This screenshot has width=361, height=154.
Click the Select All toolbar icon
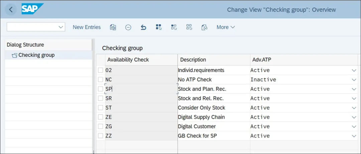[158, 27]
